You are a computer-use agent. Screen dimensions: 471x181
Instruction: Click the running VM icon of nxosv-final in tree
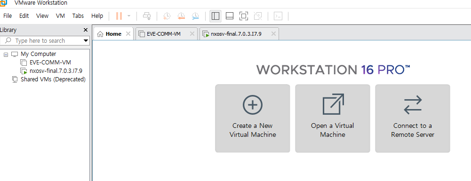point(24,71)
